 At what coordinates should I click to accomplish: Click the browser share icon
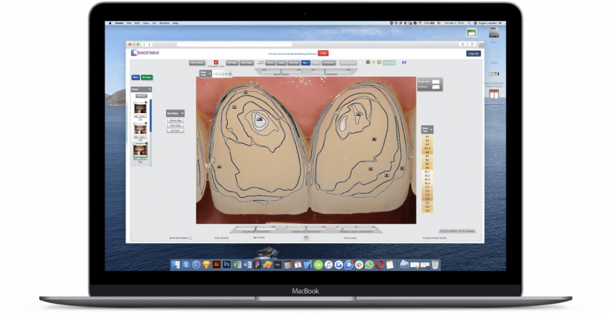[x=463, y=44]
